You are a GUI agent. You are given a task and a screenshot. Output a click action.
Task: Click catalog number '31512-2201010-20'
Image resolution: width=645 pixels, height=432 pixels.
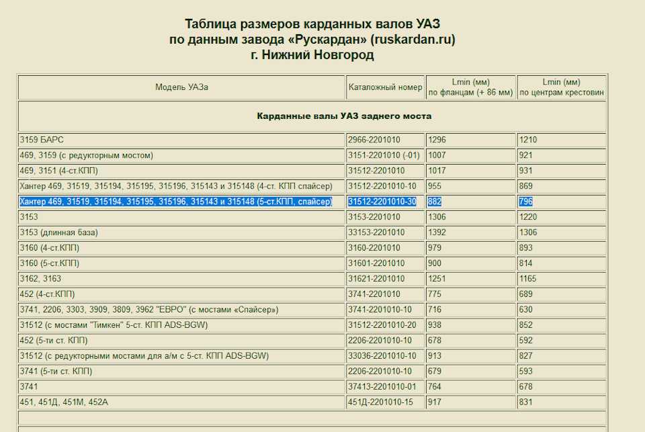point(382,325)
